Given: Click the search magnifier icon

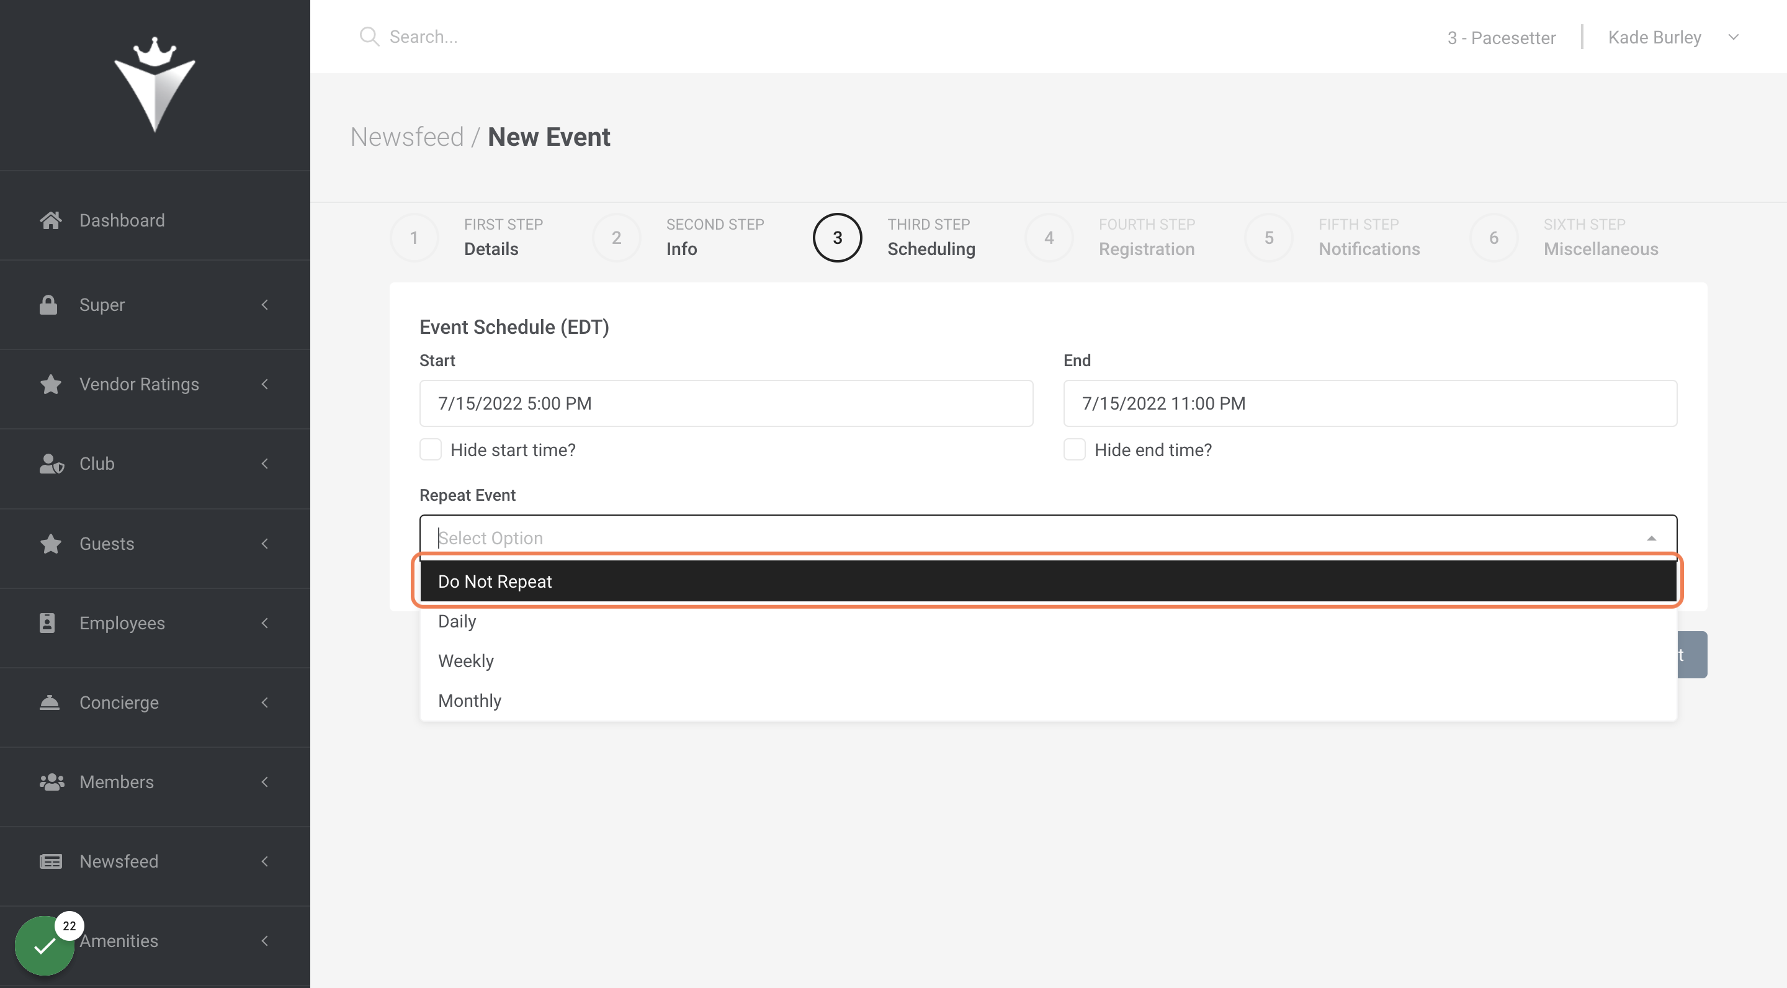Looking at the screenshot, I should (369, 37).
